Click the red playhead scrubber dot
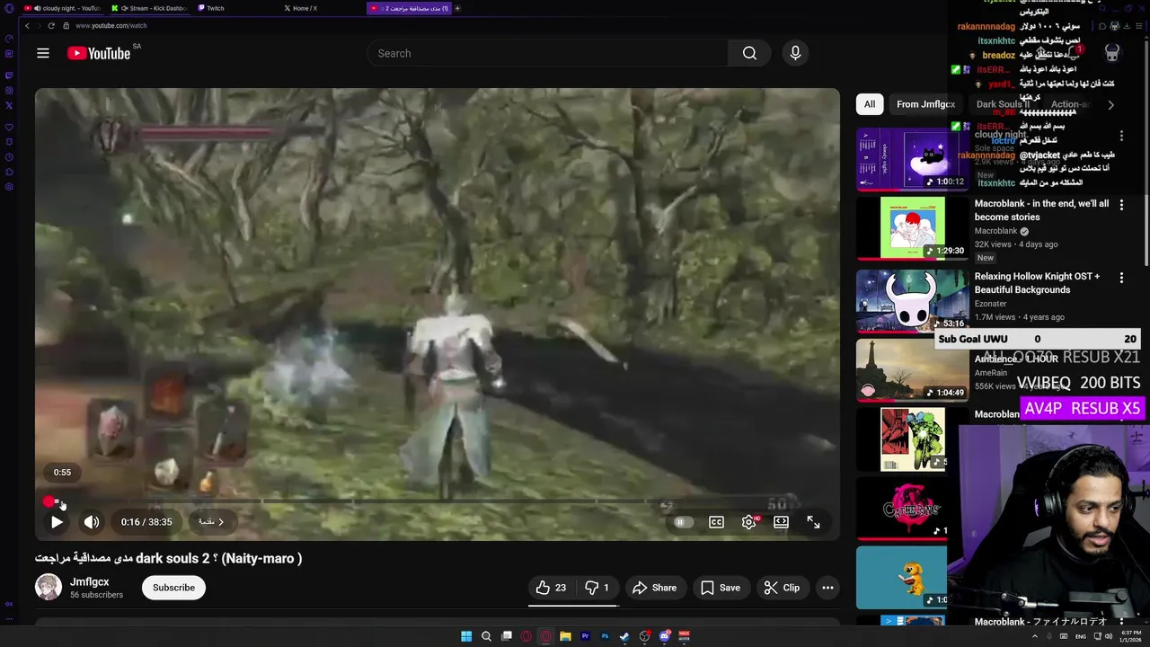The image size is (1150, 647). (x=49, y=501)
